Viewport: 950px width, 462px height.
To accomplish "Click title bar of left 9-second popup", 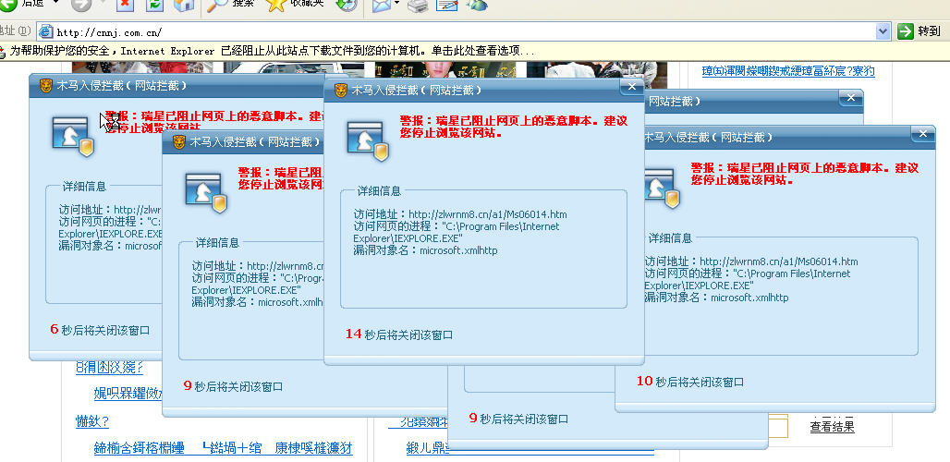I will pyautogui.click(x=243, y=142).
